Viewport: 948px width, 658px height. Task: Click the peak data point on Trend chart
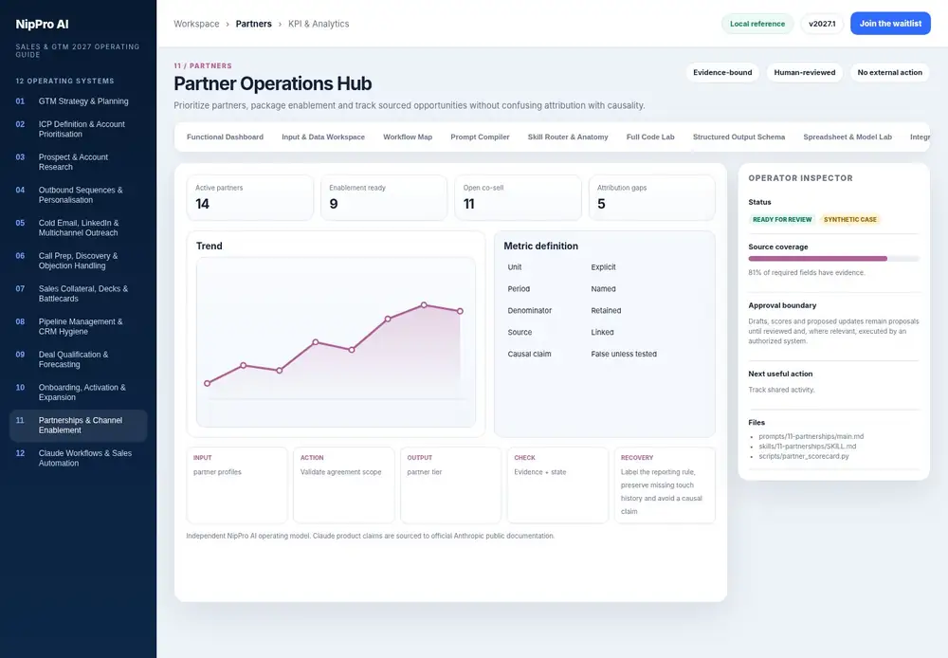(x=424, y=304)
